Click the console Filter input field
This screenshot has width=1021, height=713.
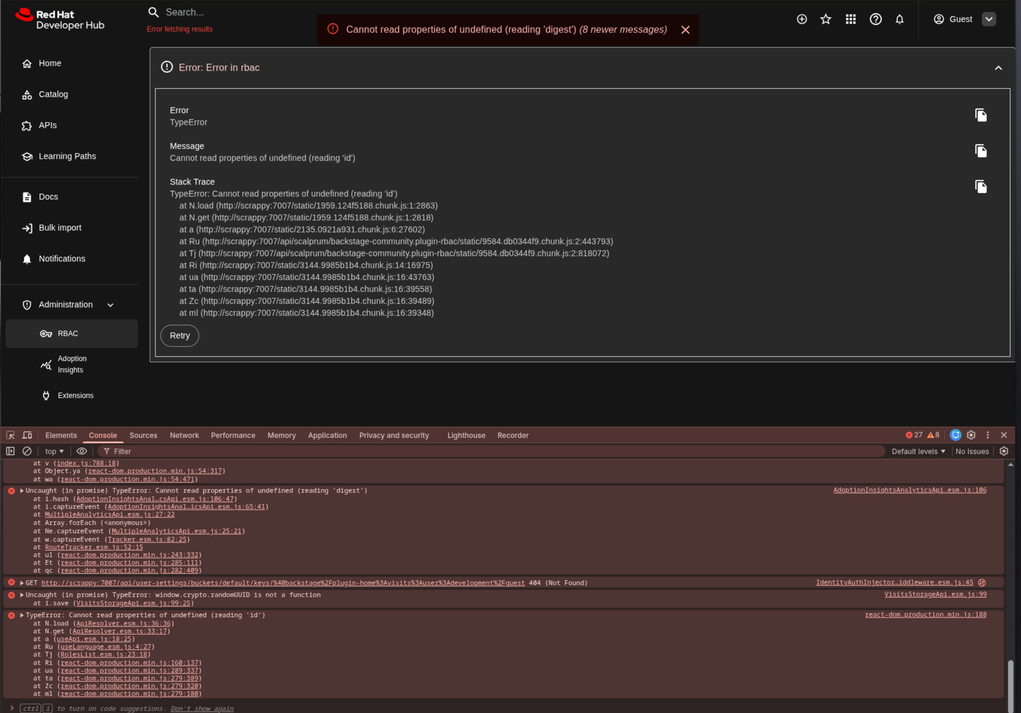point(489,451)
